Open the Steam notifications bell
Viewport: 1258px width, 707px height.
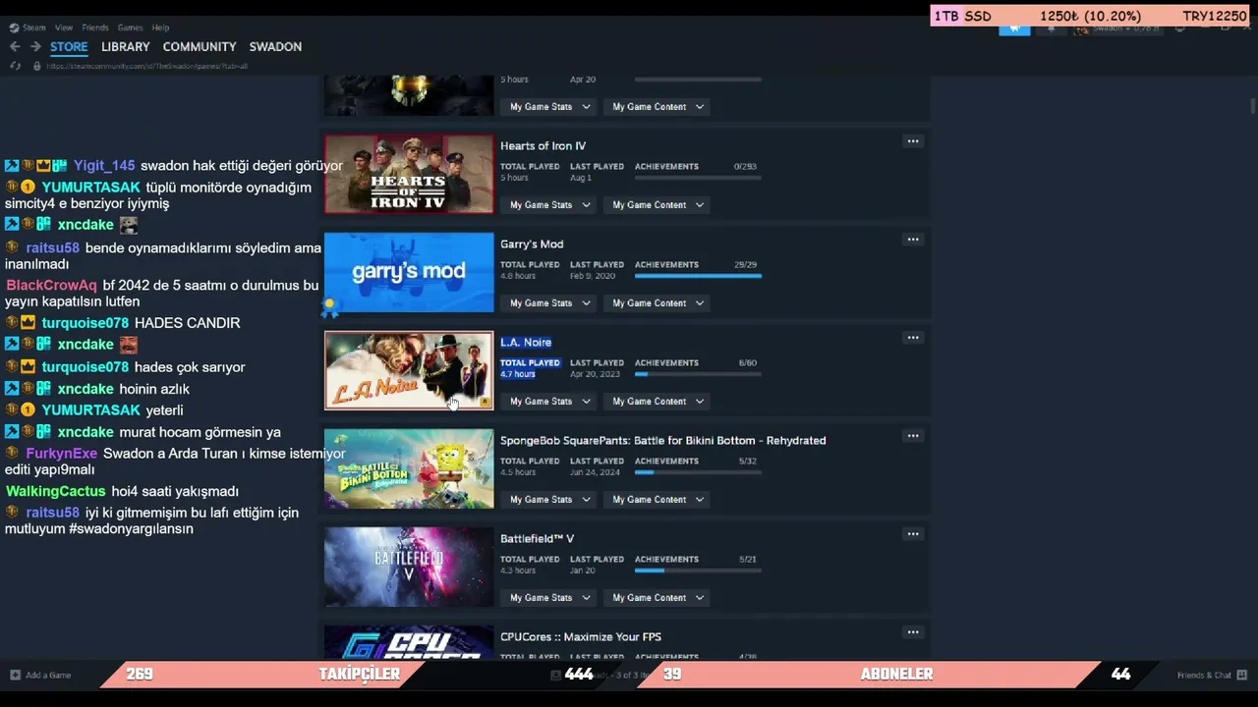1051,28
